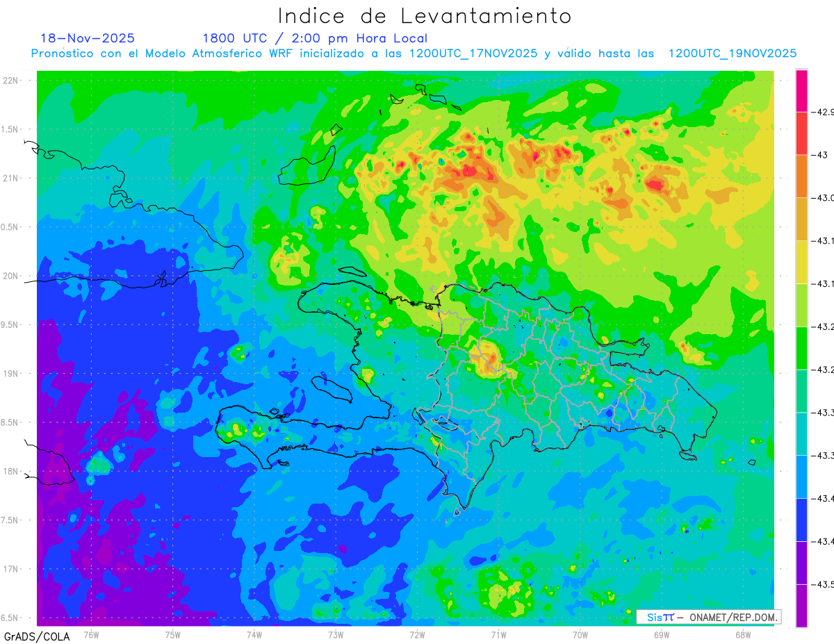
Task: Click the date text "18-Nov-2025"
Action: tap(88, 38)
